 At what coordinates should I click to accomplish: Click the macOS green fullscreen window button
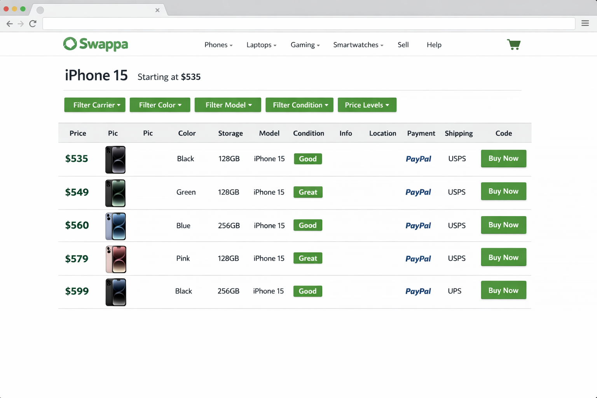[x=23, y=9]
